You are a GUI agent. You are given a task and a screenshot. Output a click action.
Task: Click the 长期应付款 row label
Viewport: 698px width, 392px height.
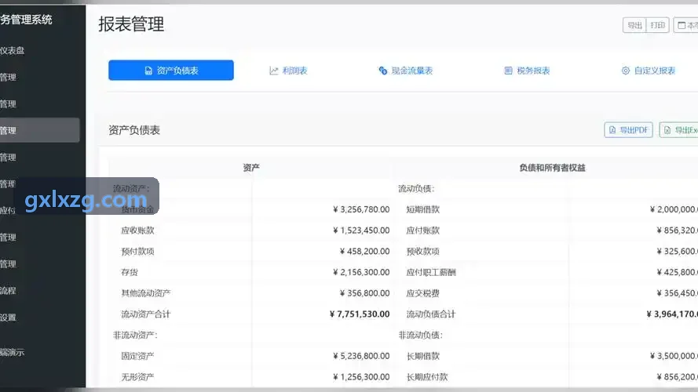point(427,376)
